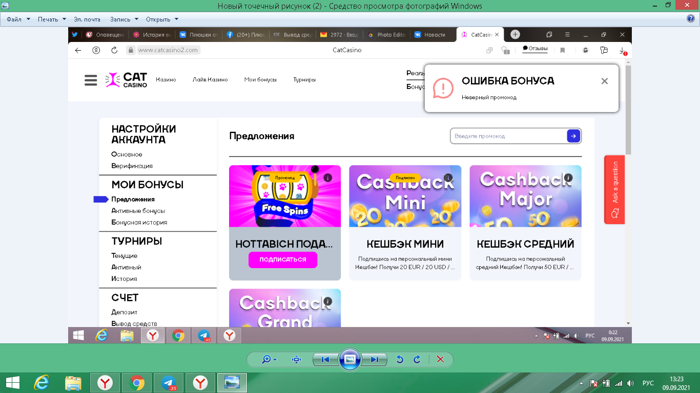Click the CAT CASINO logo
This screenshot has width=700, height=393.
click(126, 80)
